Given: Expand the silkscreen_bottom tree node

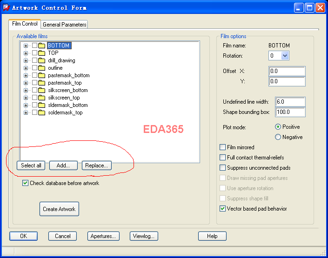Looking at the screenshot, I should [x=26, y=90].
